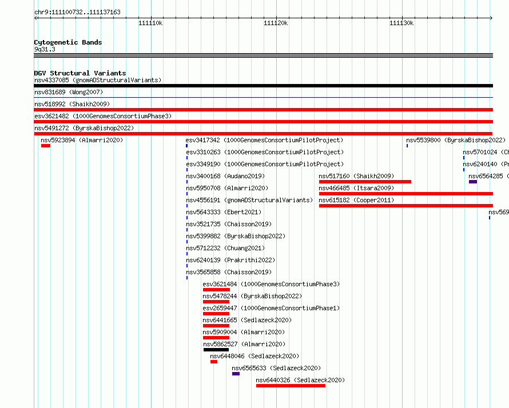Viewport: 509px width, 408px height.
Task: Select red bar under nsv517160
Action: tap(365, 182)
